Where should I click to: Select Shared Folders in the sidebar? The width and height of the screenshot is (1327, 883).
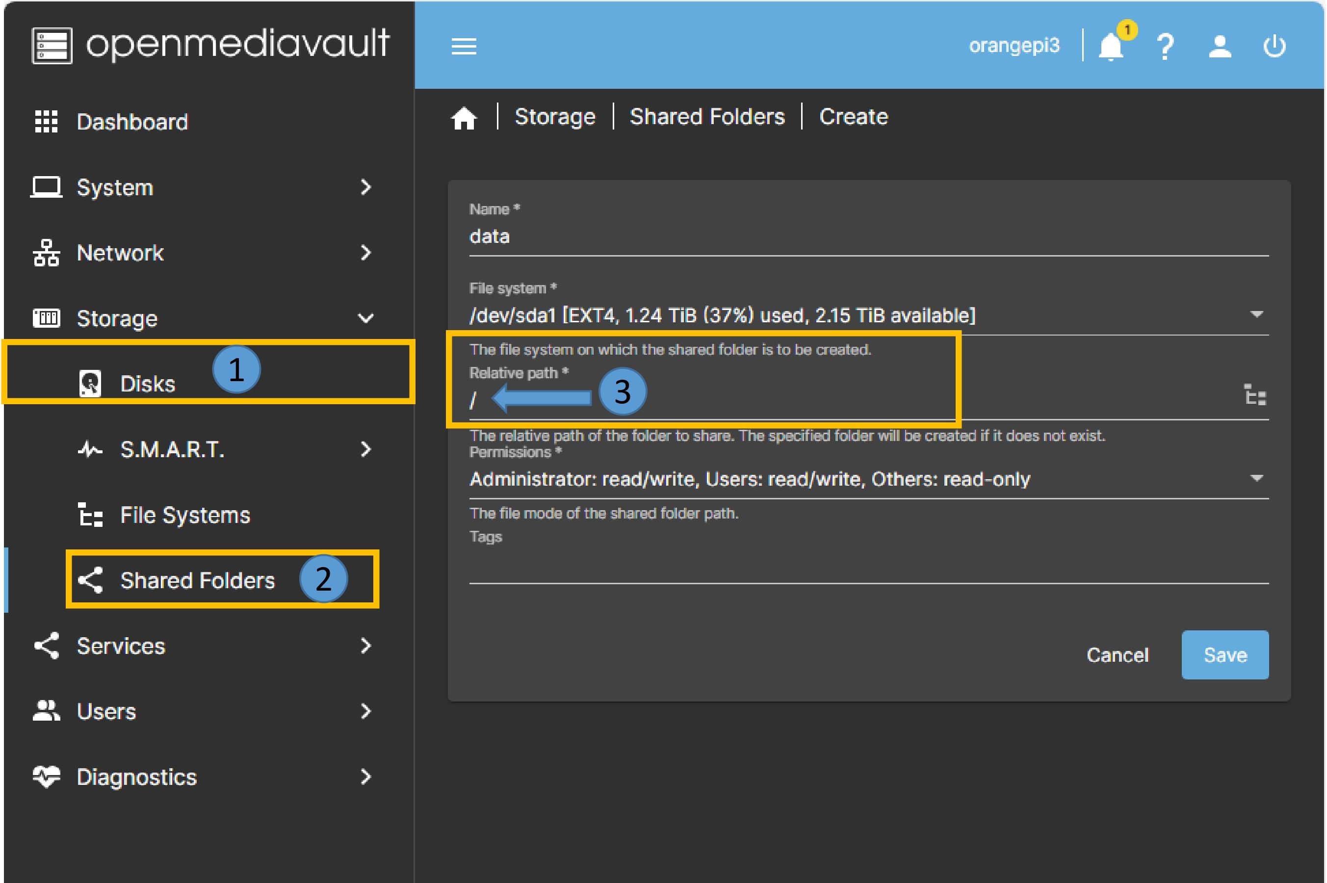coord(208,580)
